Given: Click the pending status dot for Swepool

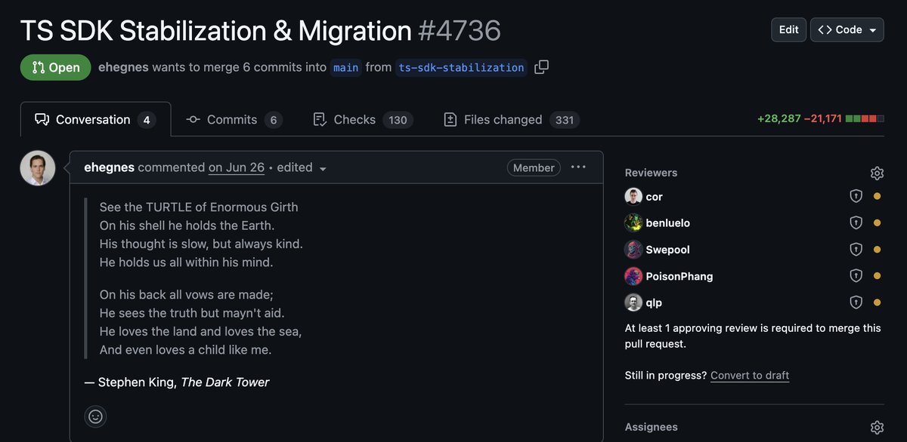Looking at the screenshot, I should [877, 250].
